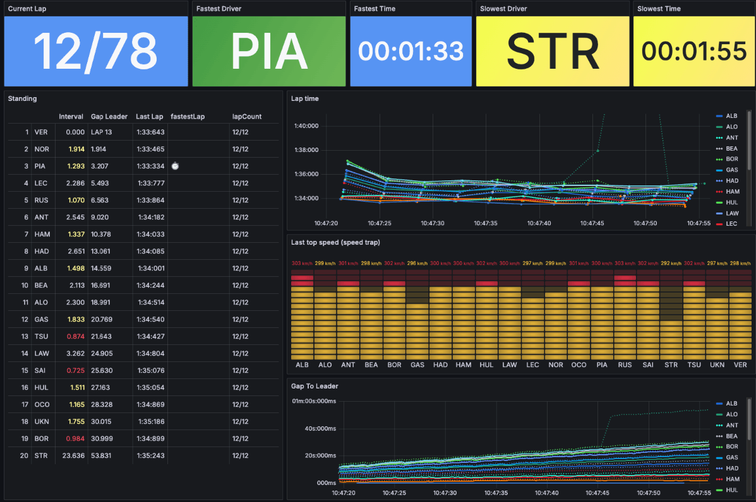Viewport: 756px width, 502px height.
Task: Open the Slowest Driver panel title menu
Action: click(x=503, y=9)
